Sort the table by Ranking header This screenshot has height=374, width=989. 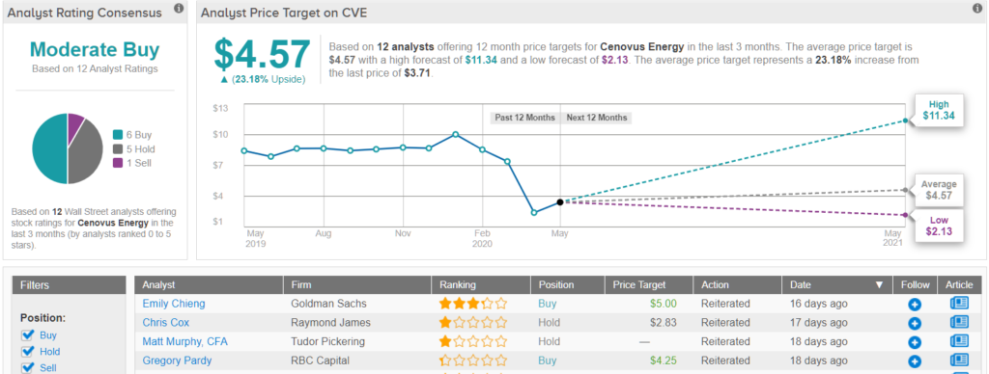[x=459, y=285]
